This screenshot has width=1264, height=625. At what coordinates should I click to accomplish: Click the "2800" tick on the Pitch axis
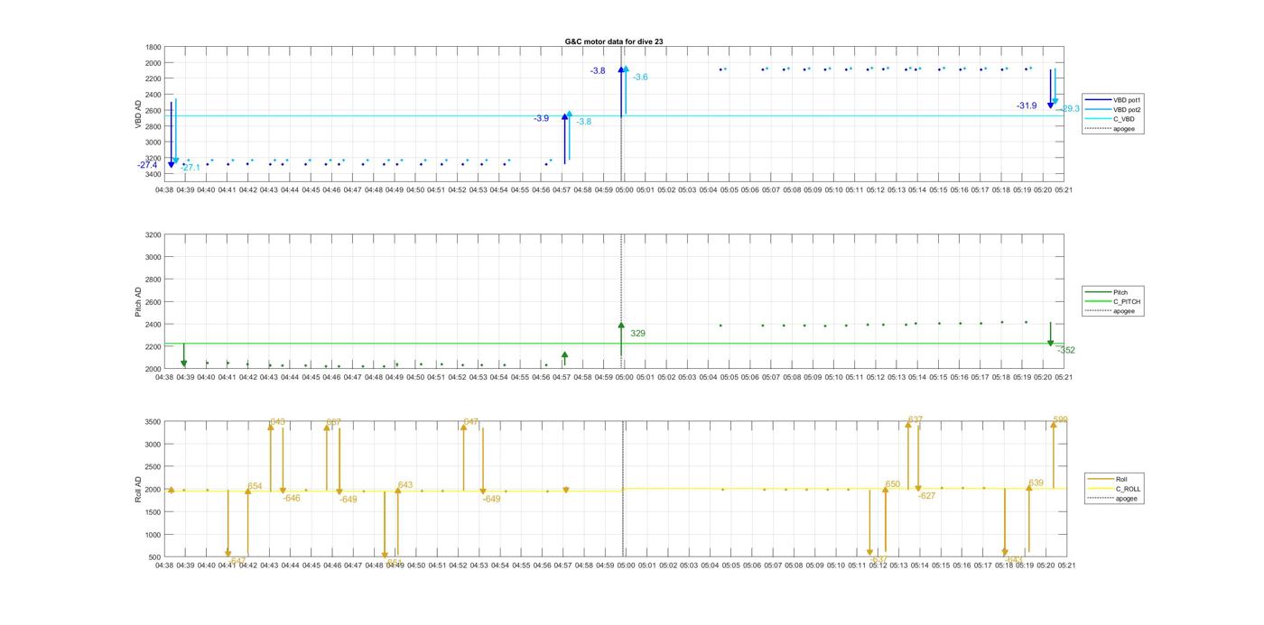coord(153,280)
